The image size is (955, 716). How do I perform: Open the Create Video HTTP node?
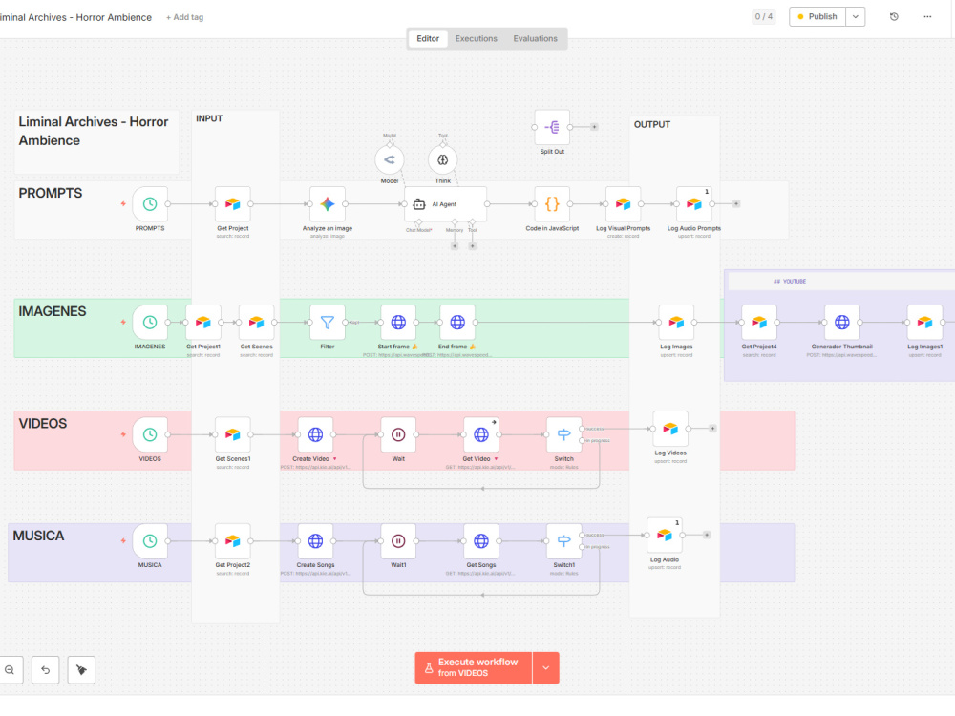point(315,434)
